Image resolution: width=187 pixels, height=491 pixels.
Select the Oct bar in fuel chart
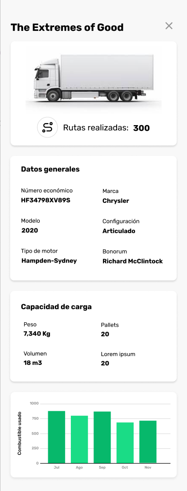[125, 443]
